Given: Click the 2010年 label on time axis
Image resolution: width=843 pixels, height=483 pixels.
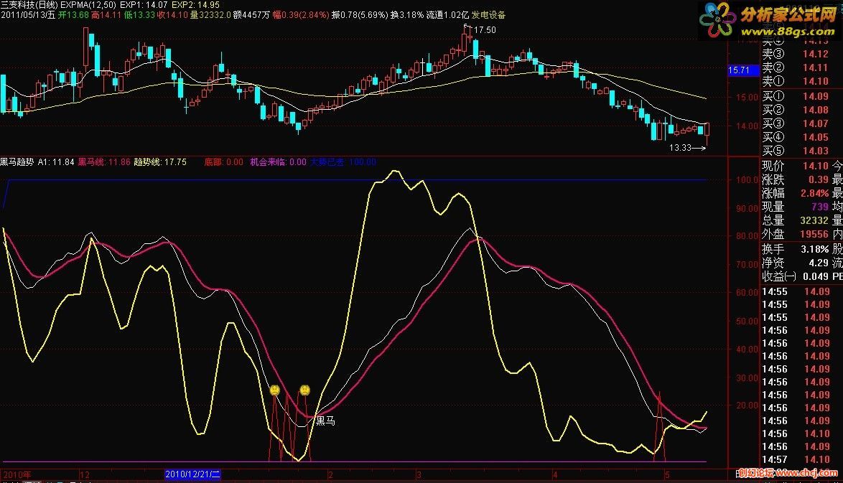Looking at the screenshot, I should [18, 475].
